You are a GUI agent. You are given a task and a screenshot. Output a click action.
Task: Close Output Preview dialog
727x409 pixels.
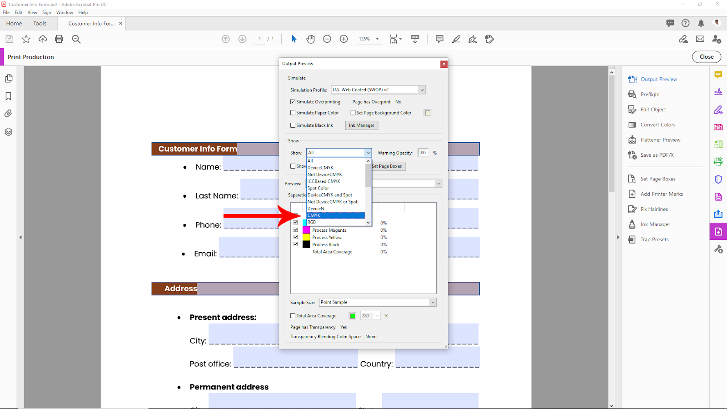point(444,64)
